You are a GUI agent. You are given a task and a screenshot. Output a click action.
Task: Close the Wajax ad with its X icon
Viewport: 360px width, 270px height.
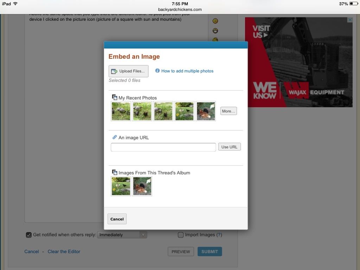pos(350,20)
